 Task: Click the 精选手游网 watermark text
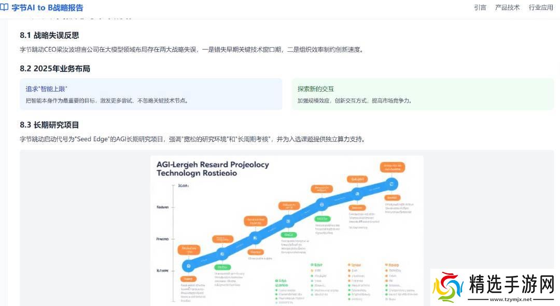point(511,284)
